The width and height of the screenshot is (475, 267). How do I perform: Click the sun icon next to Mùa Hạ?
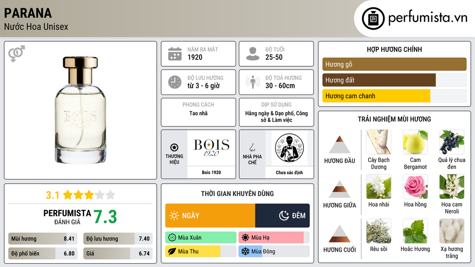[x=245, y=238]
